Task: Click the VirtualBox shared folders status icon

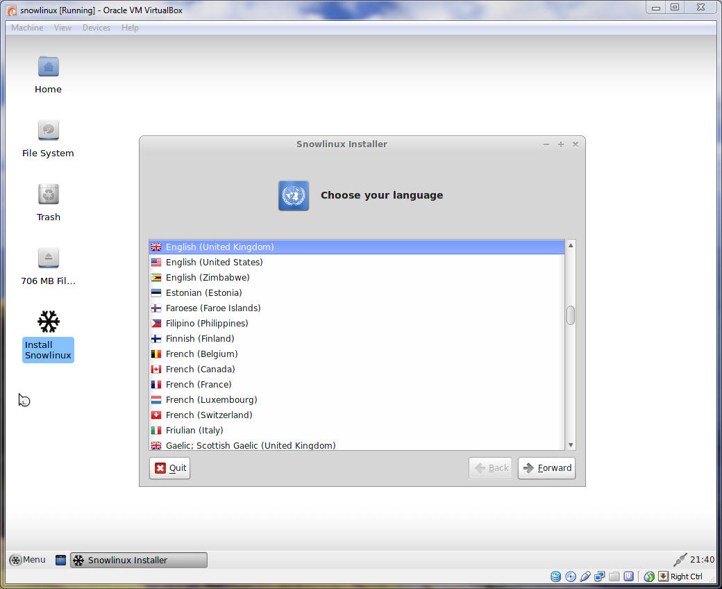Action: pyautogui.click(x=614, y=576)
